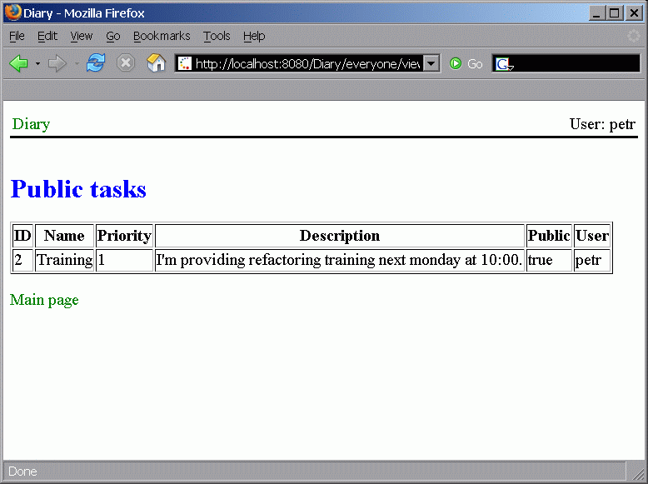
Task: Click the green Back arrow button
Action: [x=18, y=64]
